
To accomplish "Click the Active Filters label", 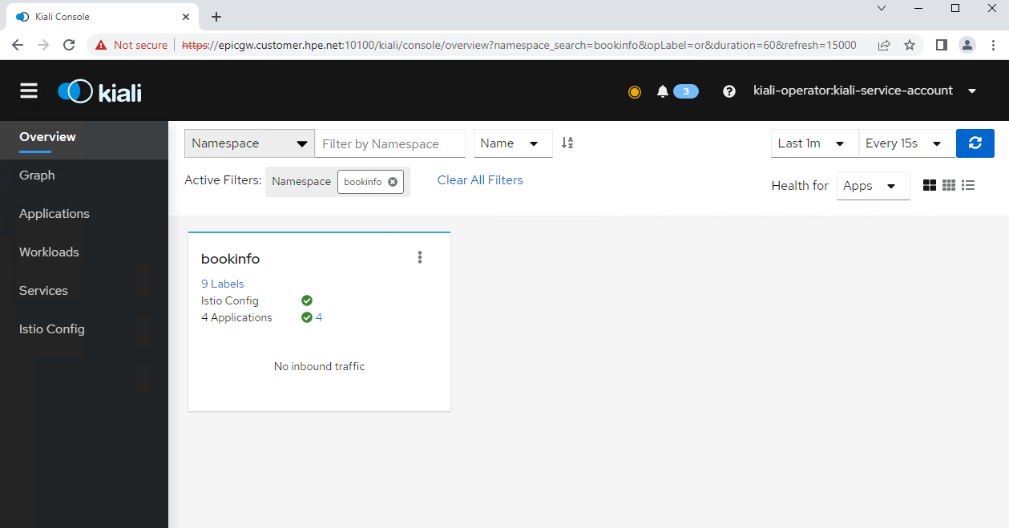I will (x=223, y=180).
